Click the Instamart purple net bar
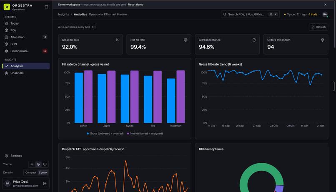Screen dimensions: 336x192 [x=181, y=97]
